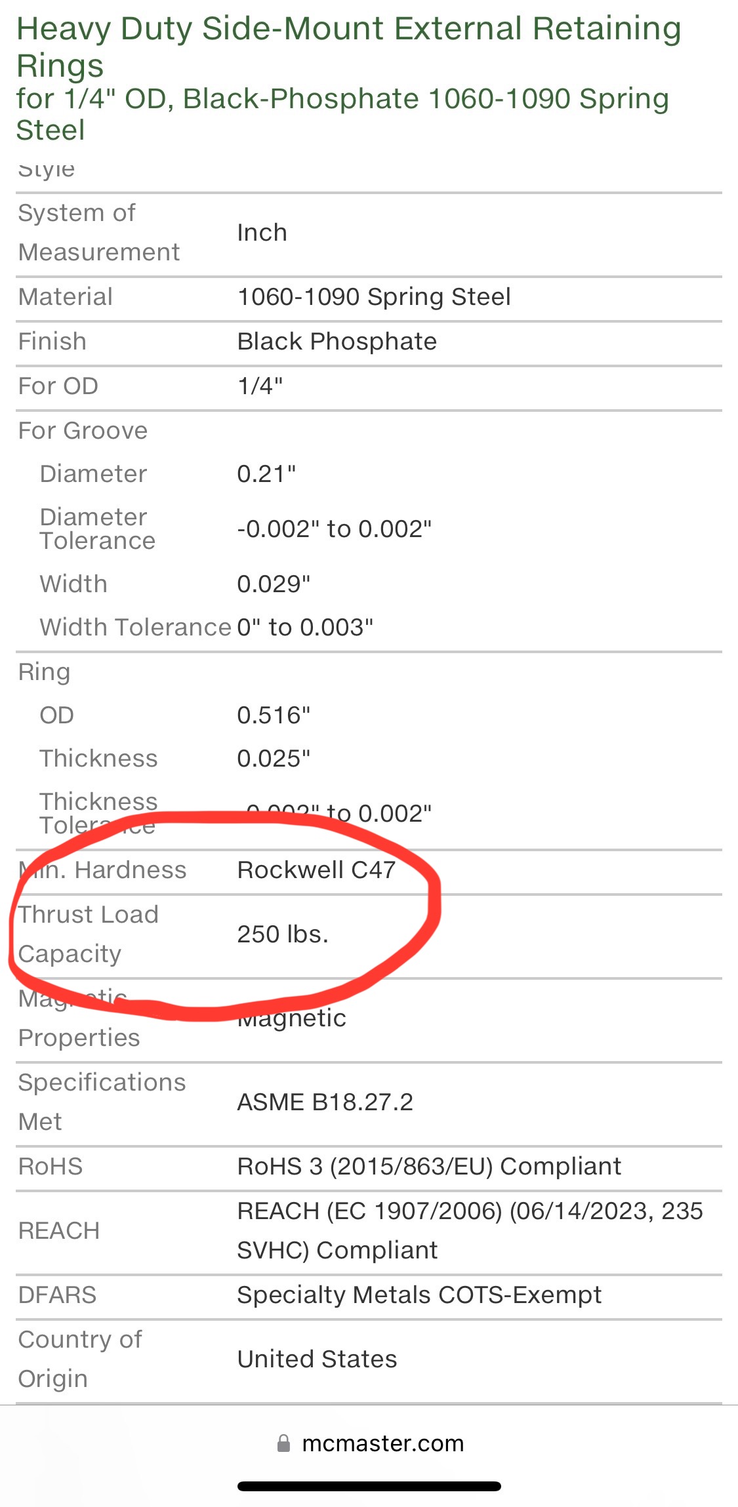Screen dimensions: 738x1507
Task: Select the 250 lbs. thrust load value
Action: [283, 934]
